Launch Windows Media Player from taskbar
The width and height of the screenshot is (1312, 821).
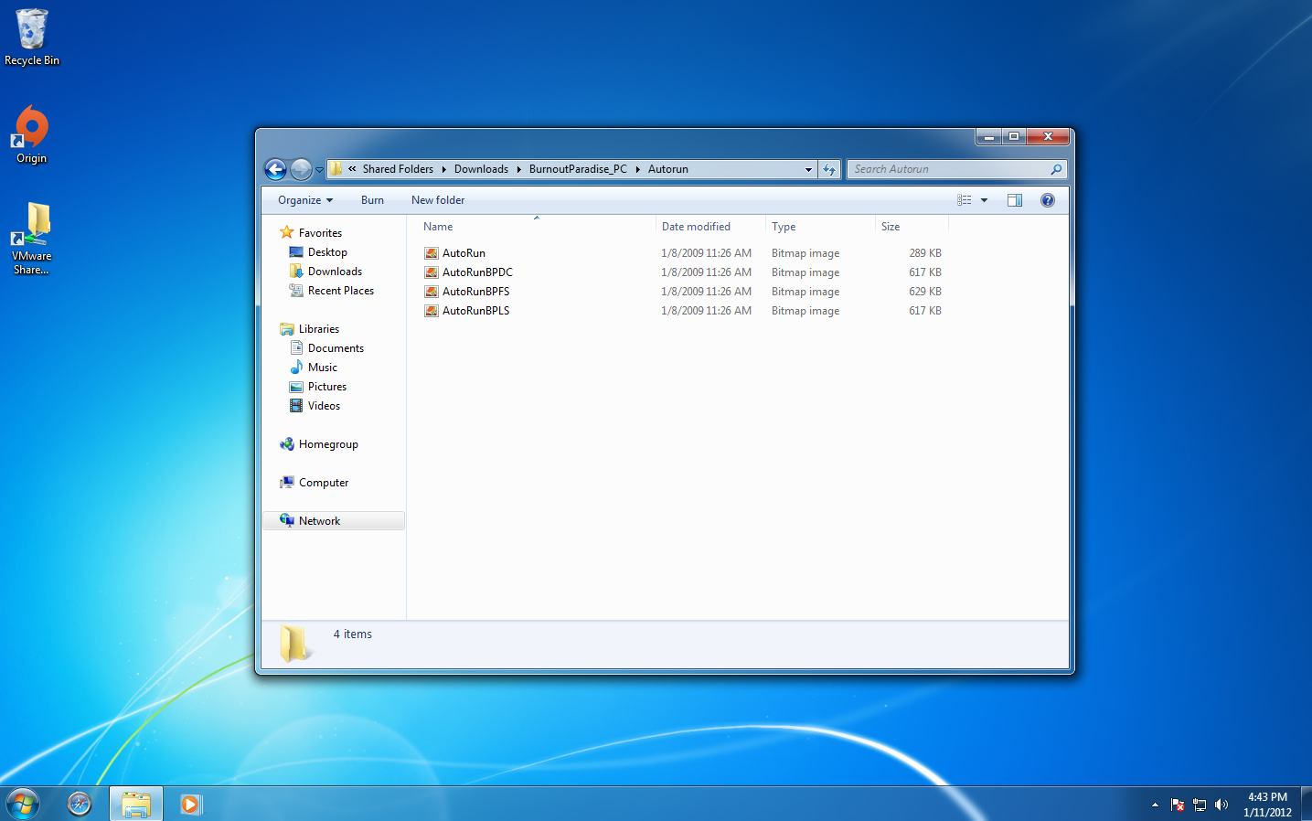point(190,804)
